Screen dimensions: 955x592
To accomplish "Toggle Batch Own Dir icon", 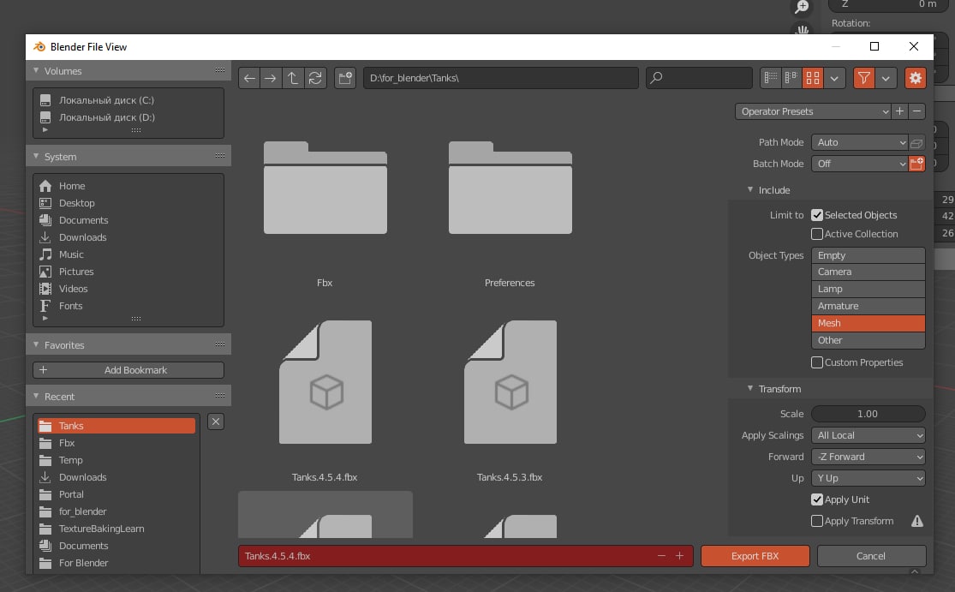I will [x=916, y=164].
